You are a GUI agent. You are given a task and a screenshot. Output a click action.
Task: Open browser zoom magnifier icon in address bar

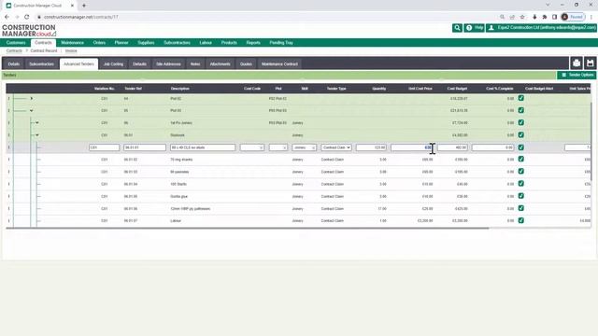point(503,17)
